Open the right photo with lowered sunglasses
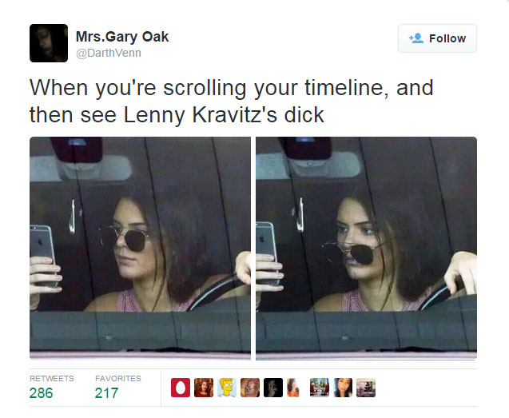 pyautogui.click(x=366, y=249)
